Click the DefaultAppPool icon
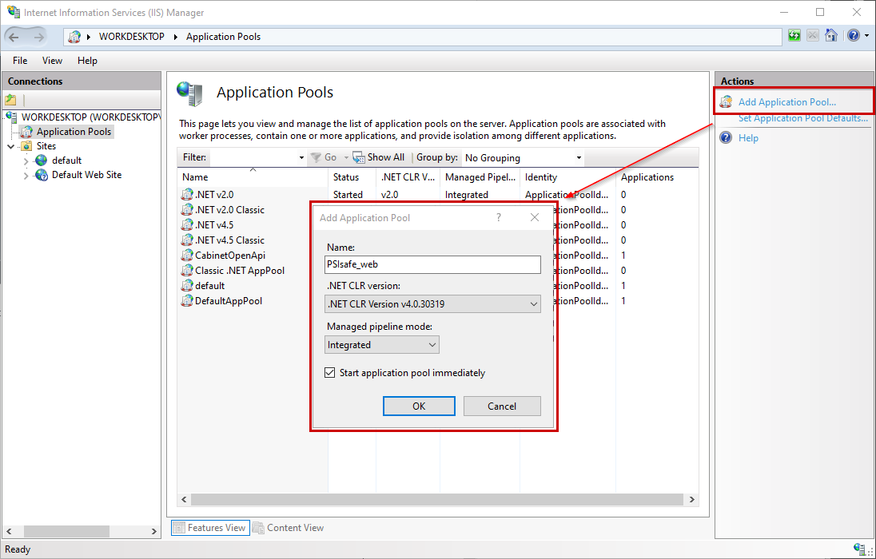876x559 pixels. (187, 301)
